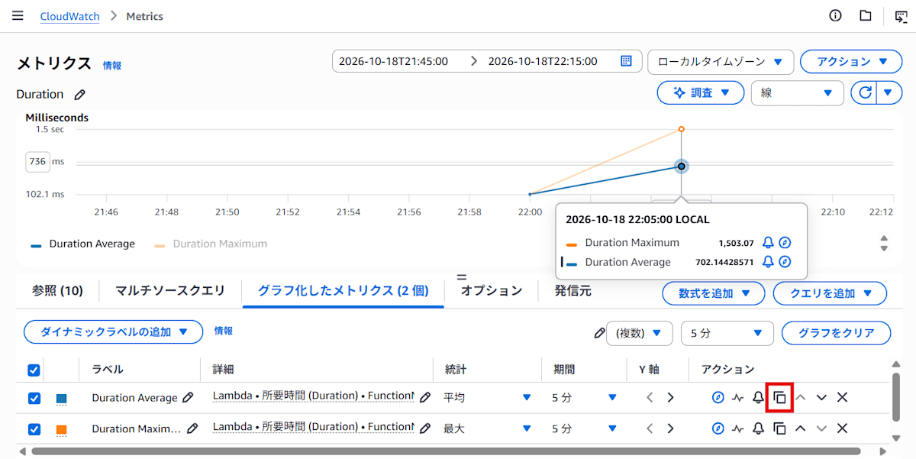Image resolution: width=916 pixels, height=459 pixels.
Task: Move Duration Maximum to right Y axis
Action: pos(670,428)
